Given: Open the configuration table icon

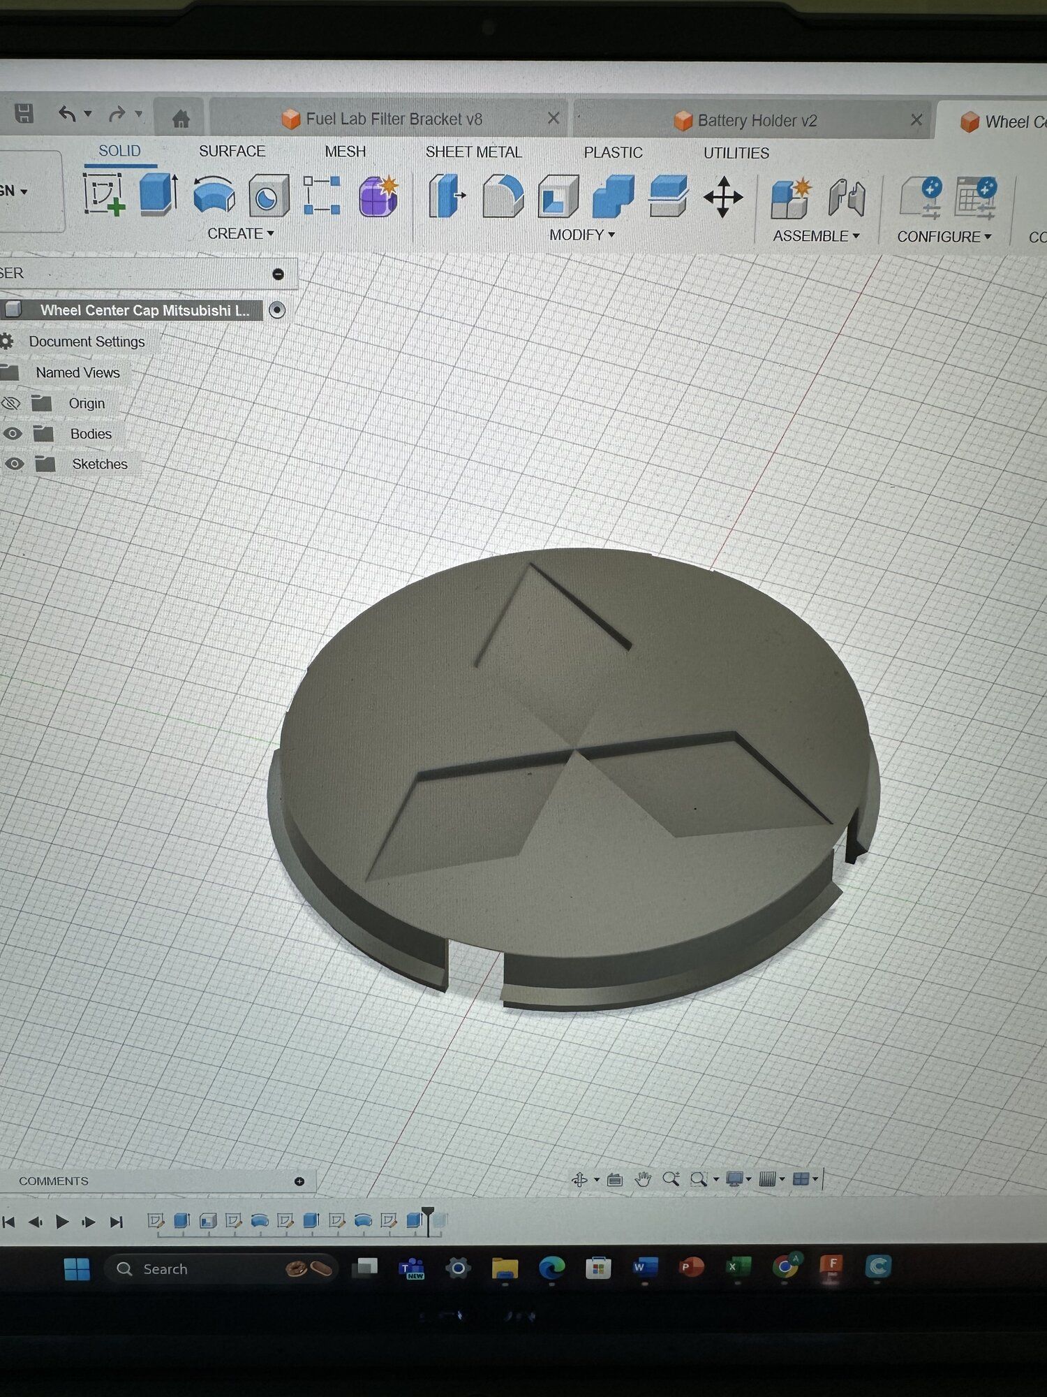Looking at the screenshot, I should coord(976,199).
